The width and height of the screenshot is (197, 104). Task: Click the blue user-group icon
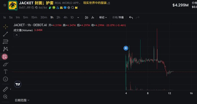coord(58,7)
